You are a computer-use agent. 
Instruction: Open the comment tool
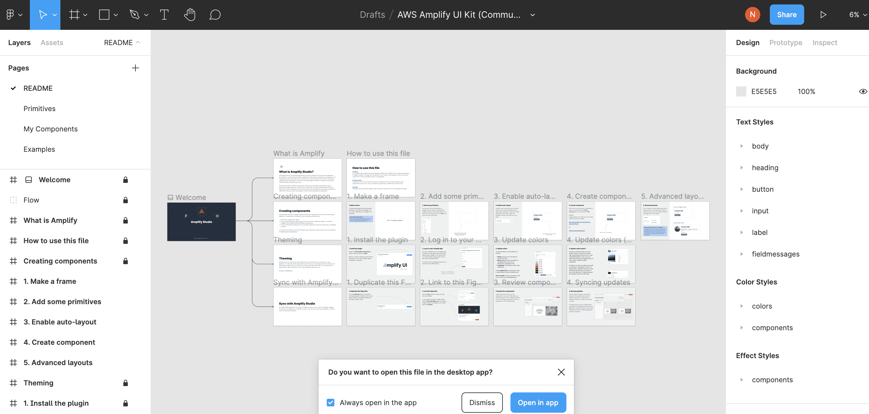[x=215, y=15]
